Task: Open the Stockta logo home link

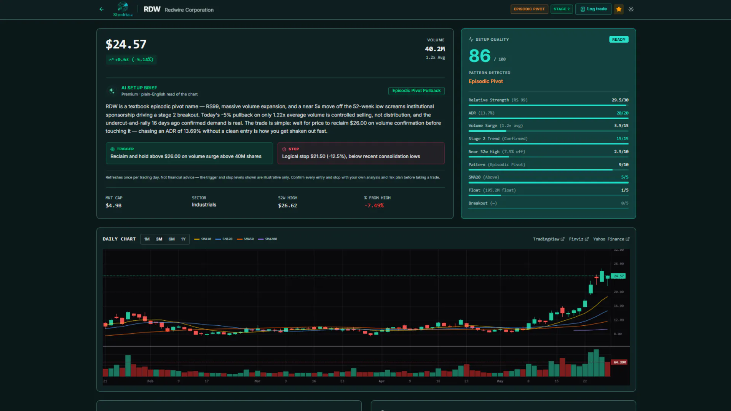Action: [x=123, y=9]
